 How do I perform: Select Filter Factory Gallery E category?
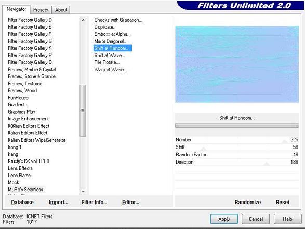coord(30,27)
